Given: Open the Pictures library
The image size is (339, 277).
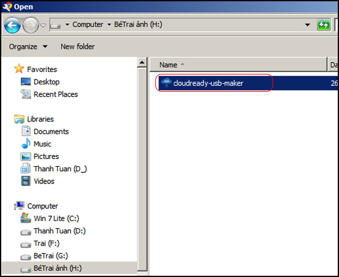Looking at the screenshot, I should pyautogui.click(x=46, y=156).
